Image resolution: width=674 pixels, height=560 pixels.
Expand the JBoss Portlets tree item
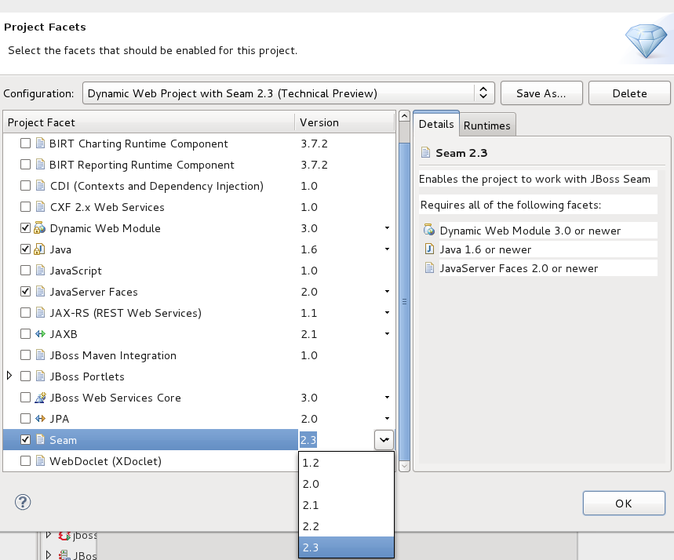tap(9, 376)
